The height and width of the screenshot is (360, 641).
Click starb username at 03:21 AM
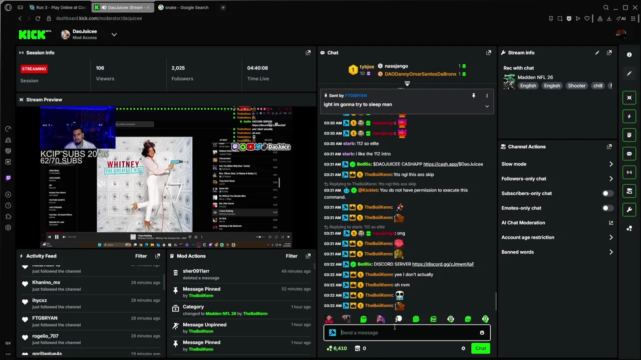[x=349, y=154]
